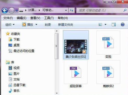The width and height of the screenshot is (128, 95).
Task: Open help with the question mark icon
Action: pos(123,25)
